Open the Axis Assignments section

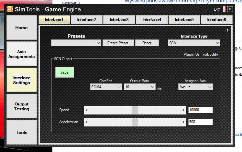[x=22, y=54]
